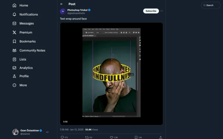Open account switcher dots beside Ozan Öztaskiran
Screen dimensions: 223x139
click(x=47, y=132)
